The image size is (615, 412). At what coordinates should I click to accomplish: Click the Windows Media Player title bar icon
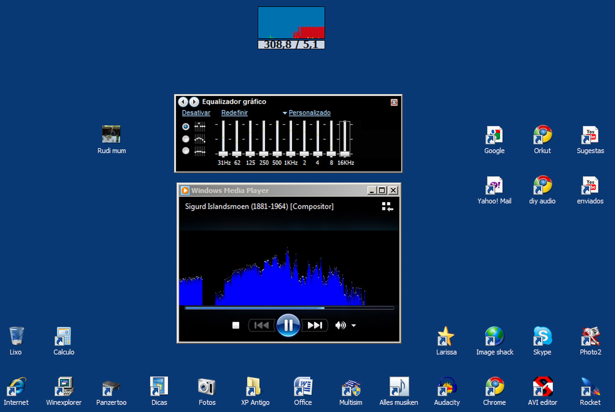click(x=185, y=190)
